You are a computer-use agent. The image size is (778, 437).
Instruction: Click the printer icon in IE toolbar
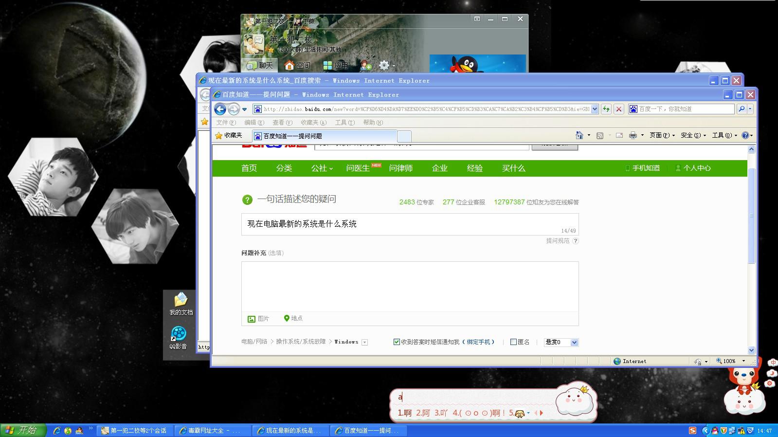633,135
